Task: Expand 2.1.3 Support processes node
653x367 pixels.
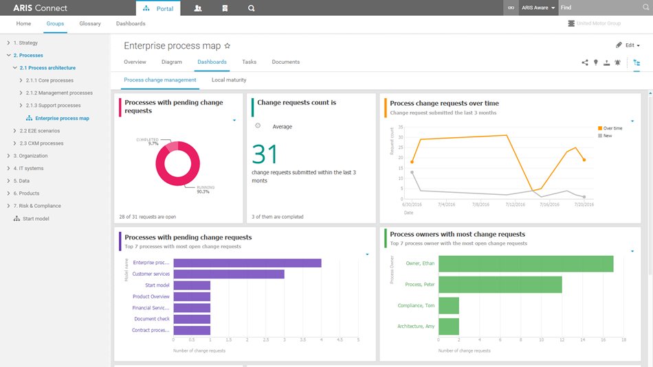Action: click(x=21, y=105)
